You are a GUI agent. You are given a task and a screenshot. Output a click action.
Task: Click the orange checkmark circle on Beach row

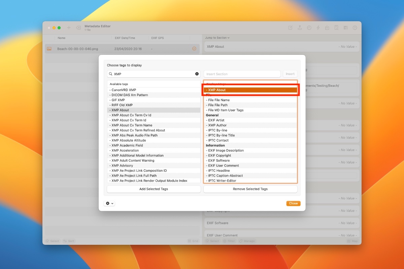point(194,49)
